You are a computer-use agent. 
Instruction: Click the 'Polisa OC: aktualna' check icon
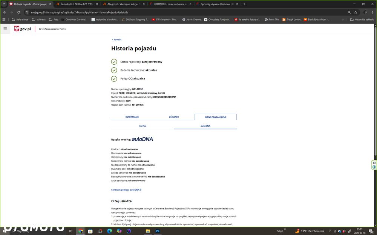click(114, 79)
